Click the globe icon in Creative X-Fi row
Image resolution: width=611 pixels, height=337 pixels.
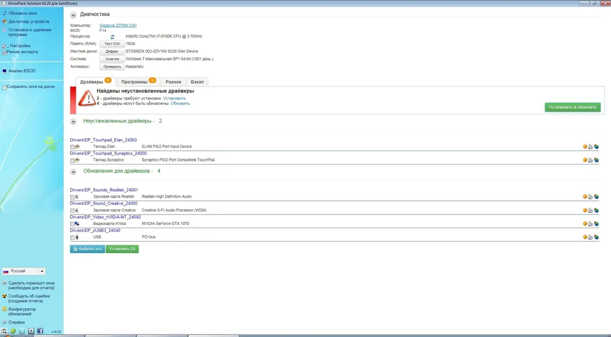(x=596, y=210)
